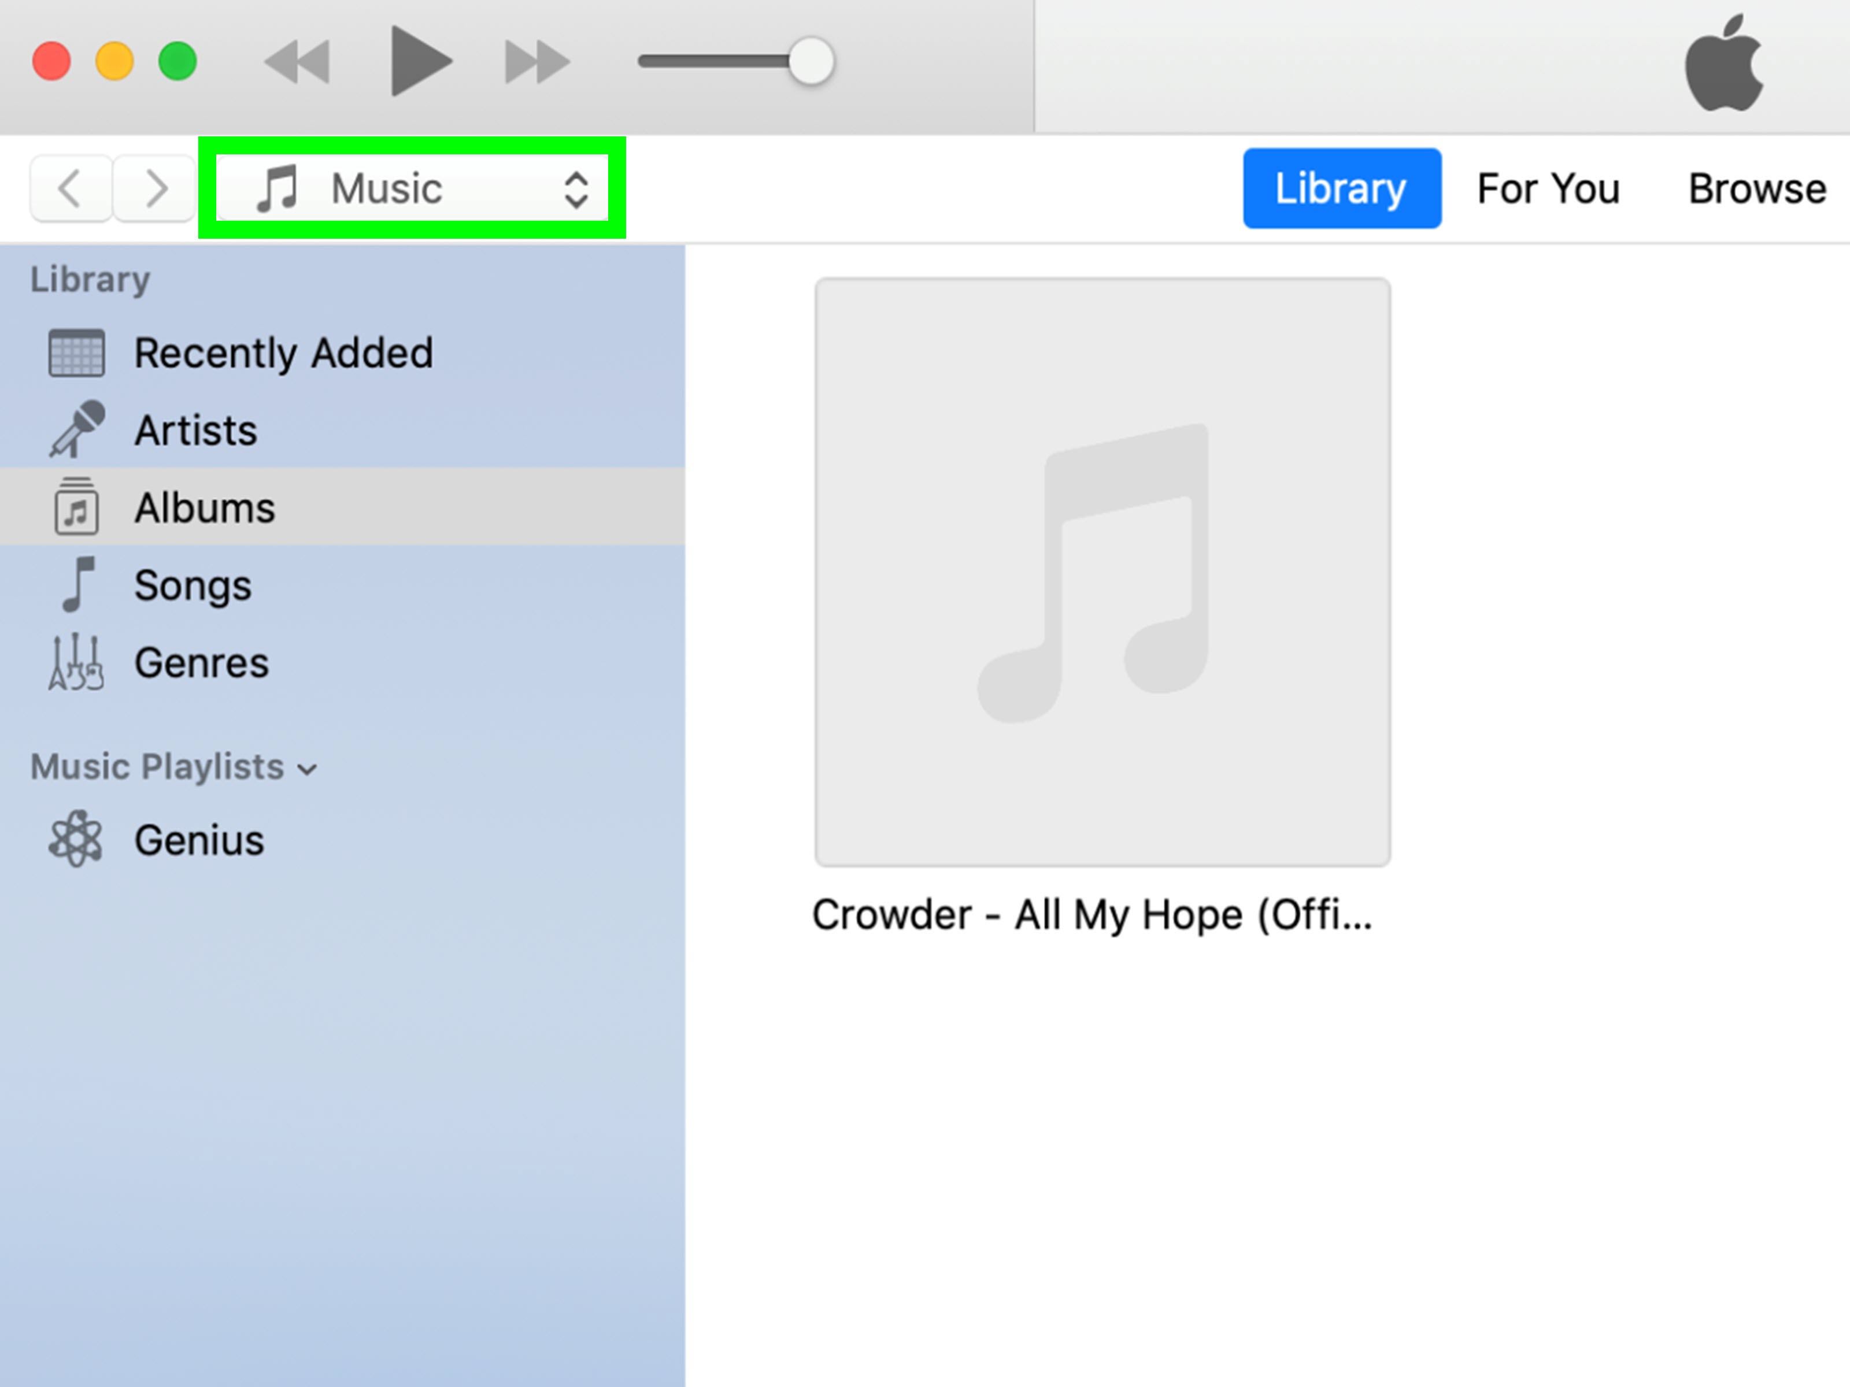Image resolution: width=1850 pixels, height=1387 pixels.
Task: Switch to the Library tab
Action: 1341,188
